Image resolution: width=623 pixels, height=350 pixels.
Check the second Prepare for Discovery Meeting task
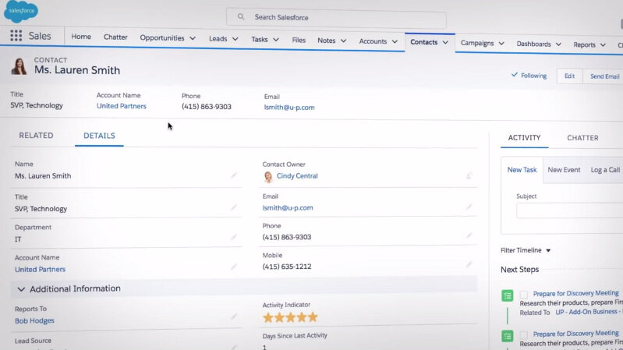524,334
